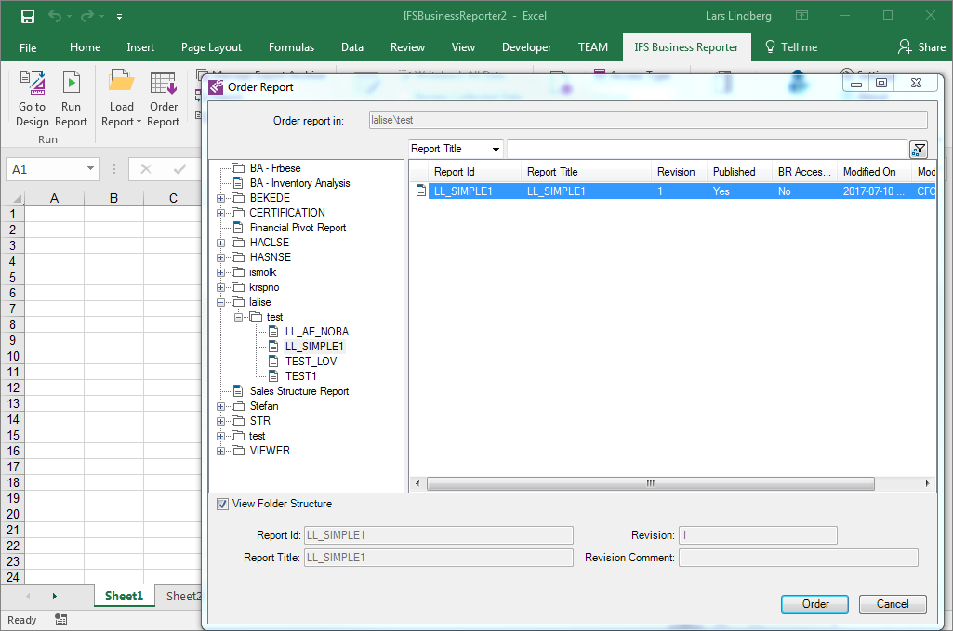Click the filter icon beside search field
This screenshot has height=631, width=953.
point(918,150)
